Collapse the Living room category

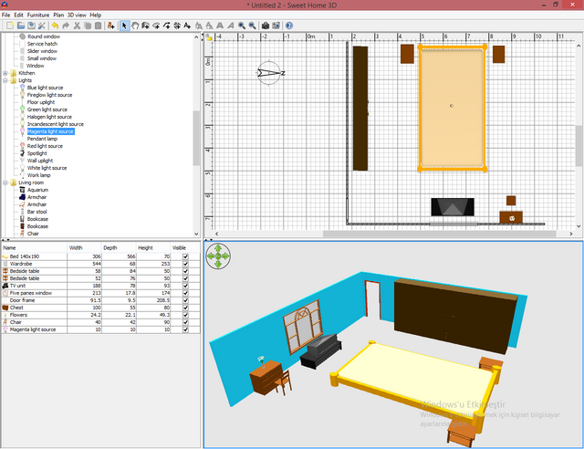(x=5, y=183)
